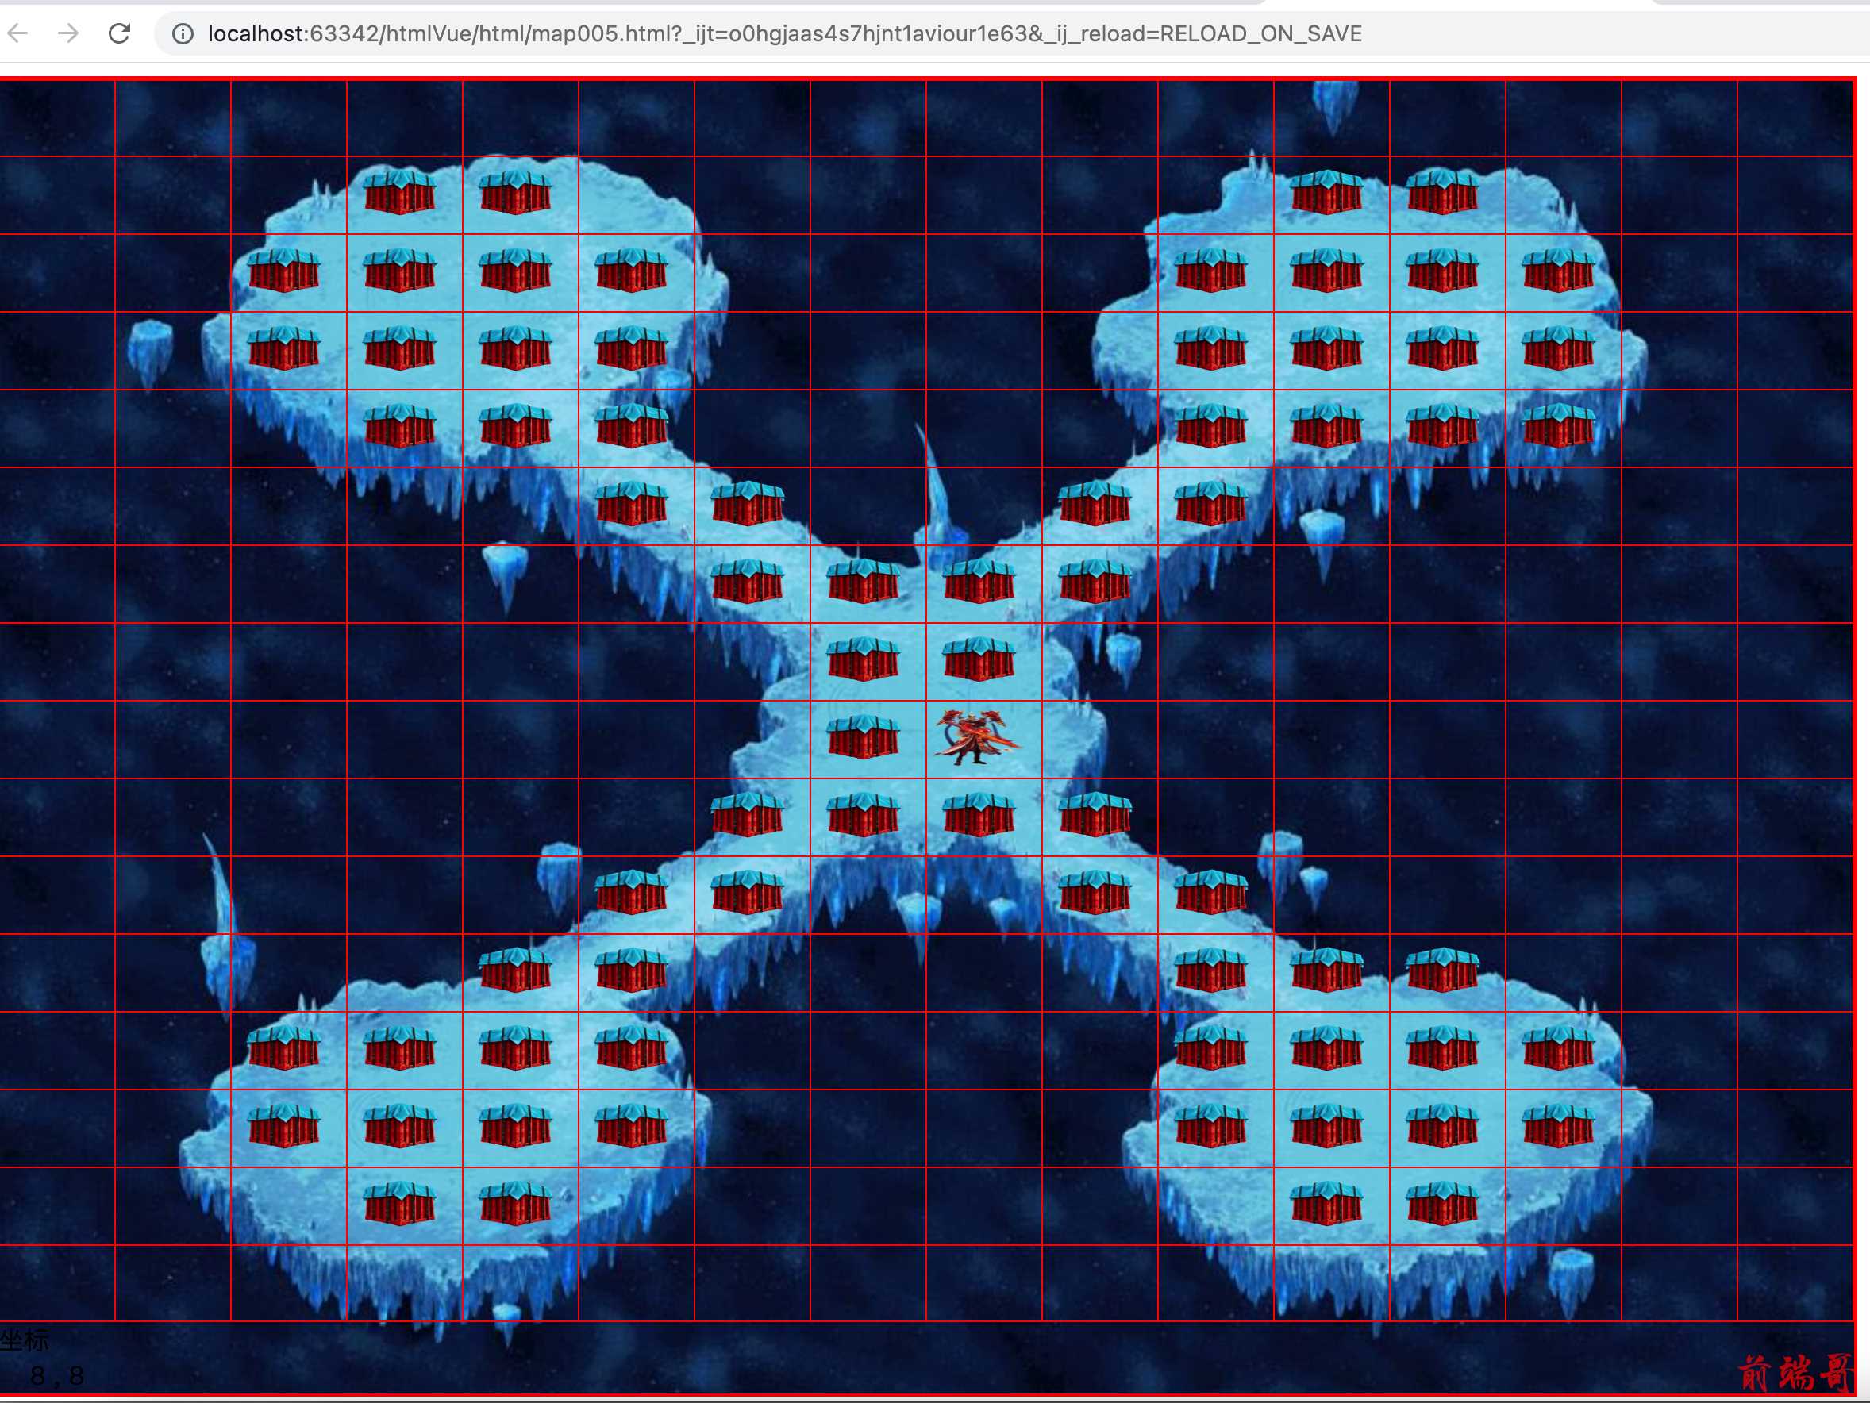Click the crate directly above the hero
The width and height of the screenshot is (1870, 1403).
(979, 659)
